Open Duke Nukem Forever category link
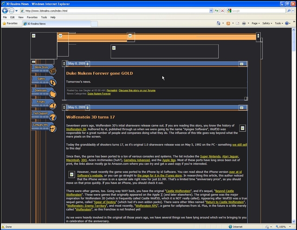The height and width of the screenshot is (230, 297). pyautogui.click(x=99, y=94)
